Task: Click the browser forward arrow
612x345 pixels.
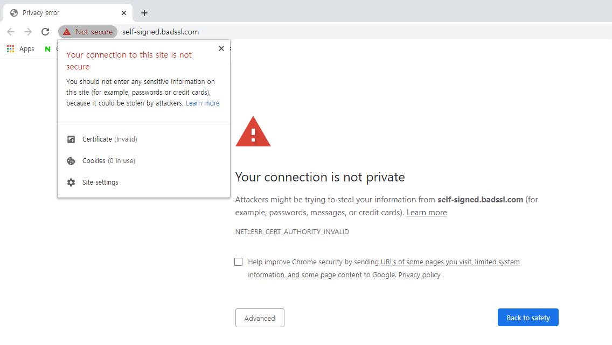Action: (x=27, y=32)
